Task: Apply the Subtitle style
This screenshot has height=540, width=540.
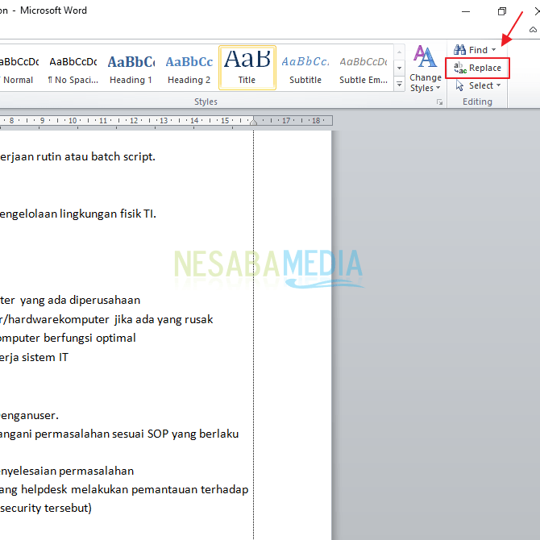Action: point(305,69)
